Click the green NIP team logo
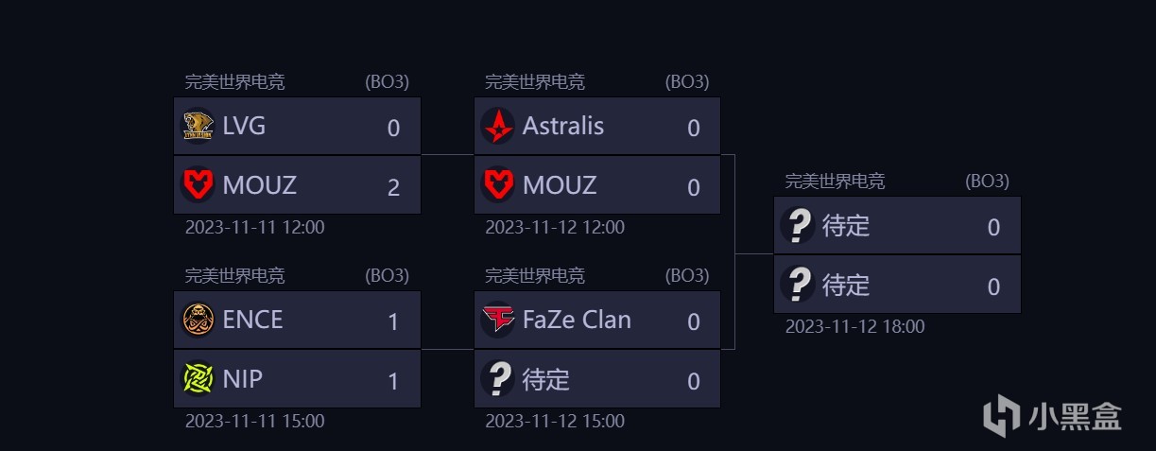 pos(198,379)
